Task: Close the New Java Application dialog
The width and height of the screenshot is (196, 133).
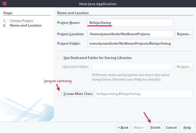Action: [5, 4]
